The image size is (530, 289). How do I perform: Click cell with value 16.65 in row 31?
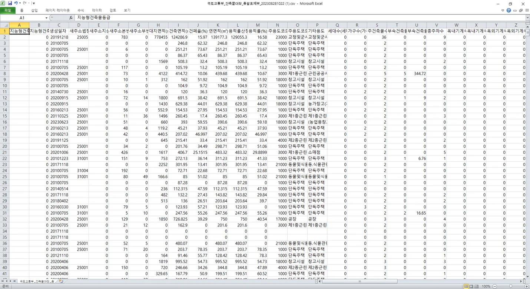pos(417,213)
